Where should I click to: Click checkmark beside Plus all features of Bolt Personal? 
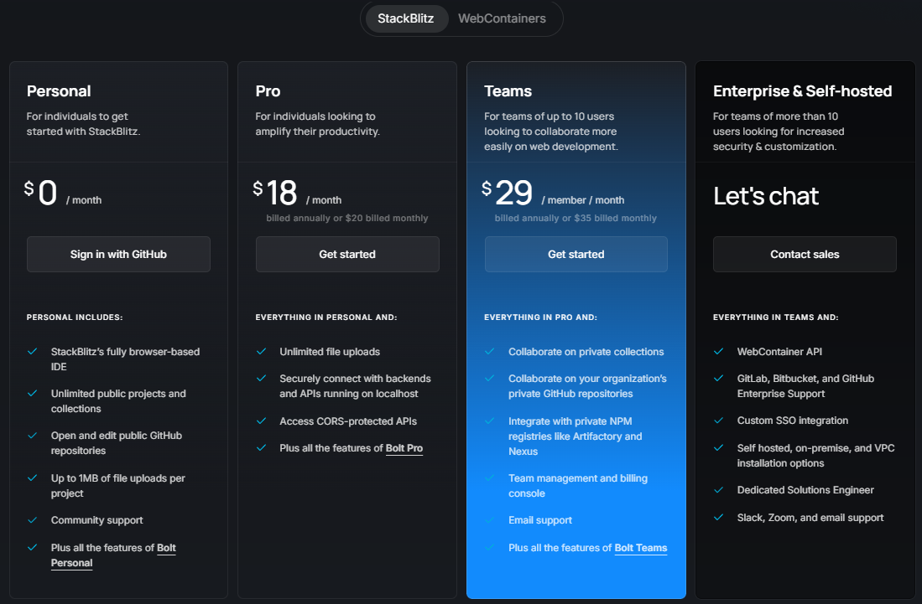click(33, 548)
